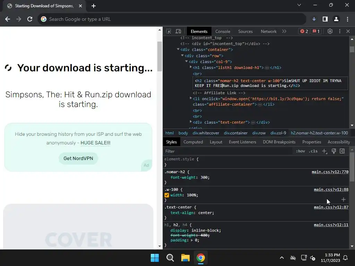This screenshot has width=355, height=266.
Task: Open the Accessibility pane tab
Action: point(339,142)
